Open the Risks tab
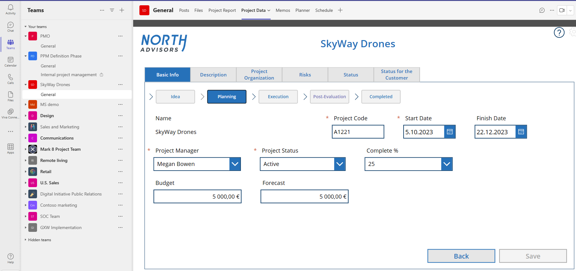 pyautogui.click(x=305, y=75)
